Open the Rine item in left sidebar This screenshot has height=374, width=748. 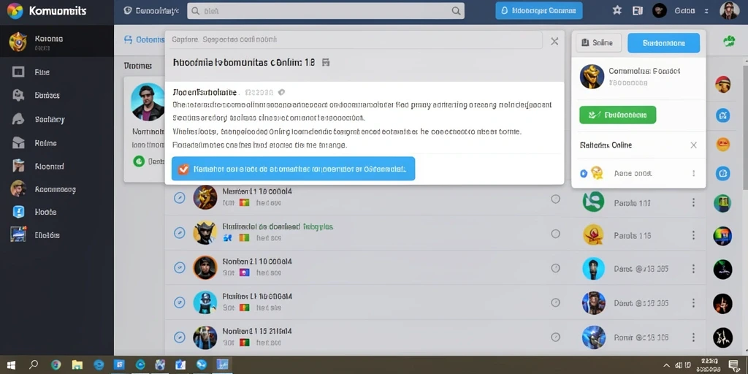pos(42,72)
